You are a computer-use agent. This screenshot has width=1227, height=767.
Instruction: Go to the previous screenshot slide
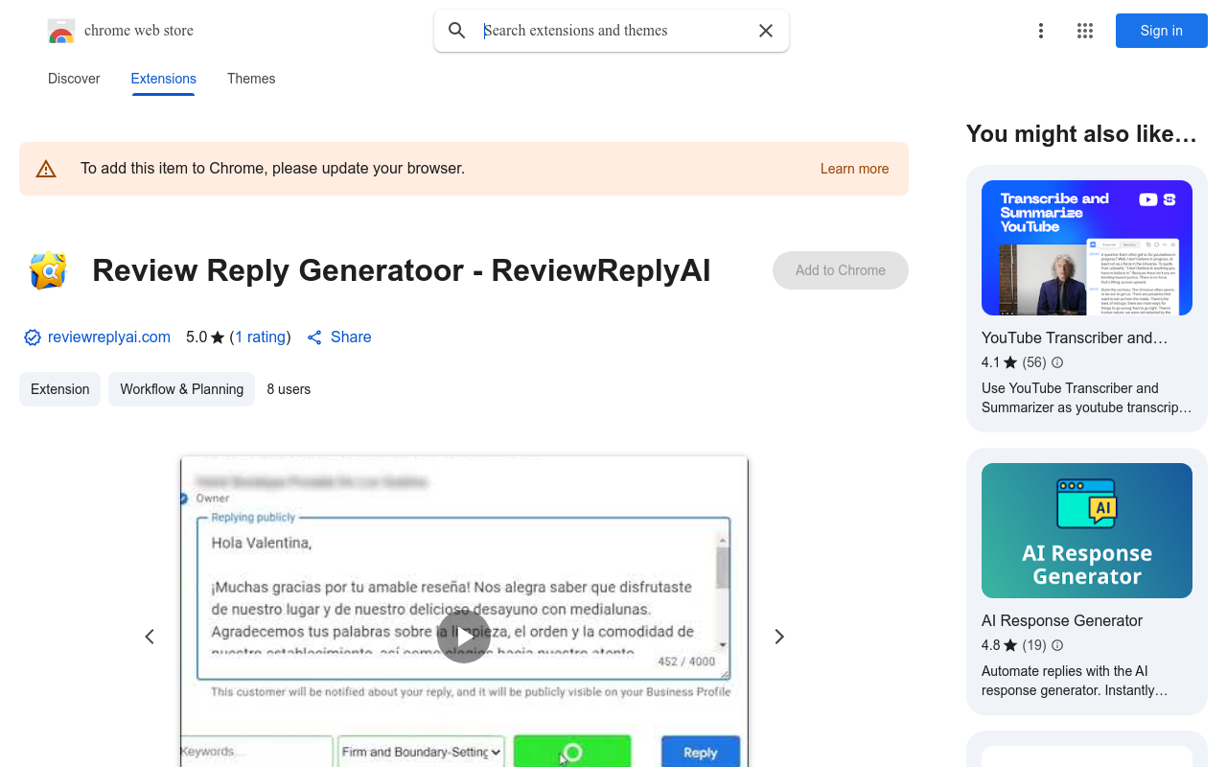pos(150,637)
